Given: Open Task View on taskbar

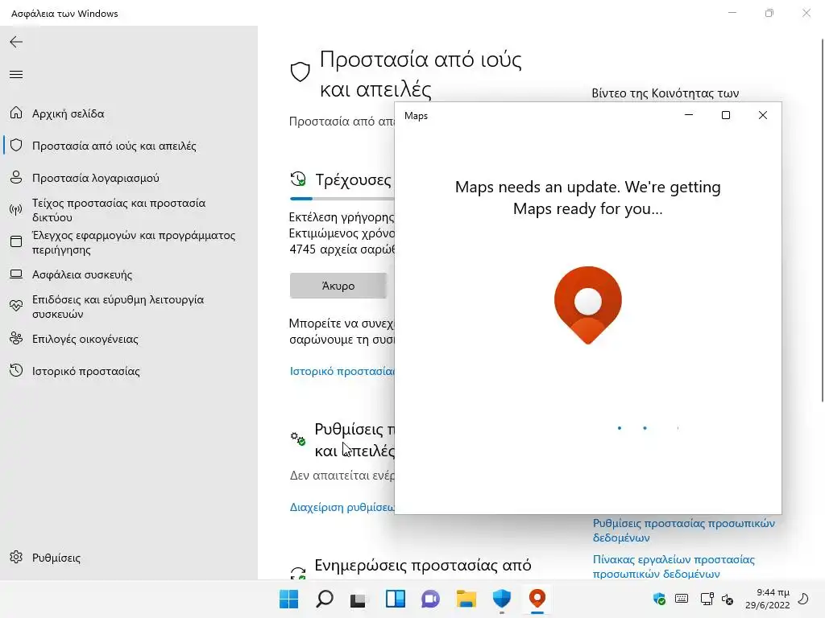Looking at the screenshot, I should 359,599.
